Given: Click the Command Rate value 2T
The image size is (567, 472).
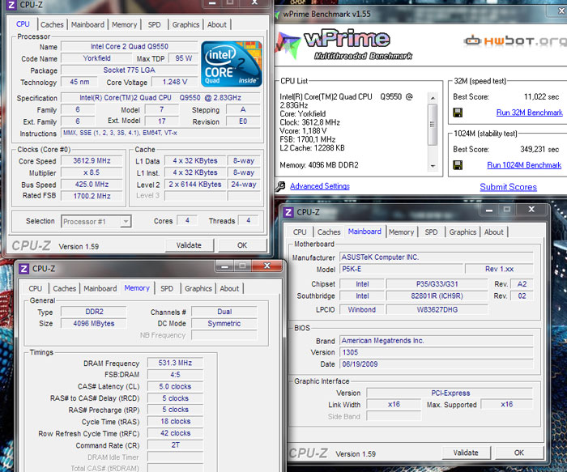Looking at the screenshot, I should point(176,445).
